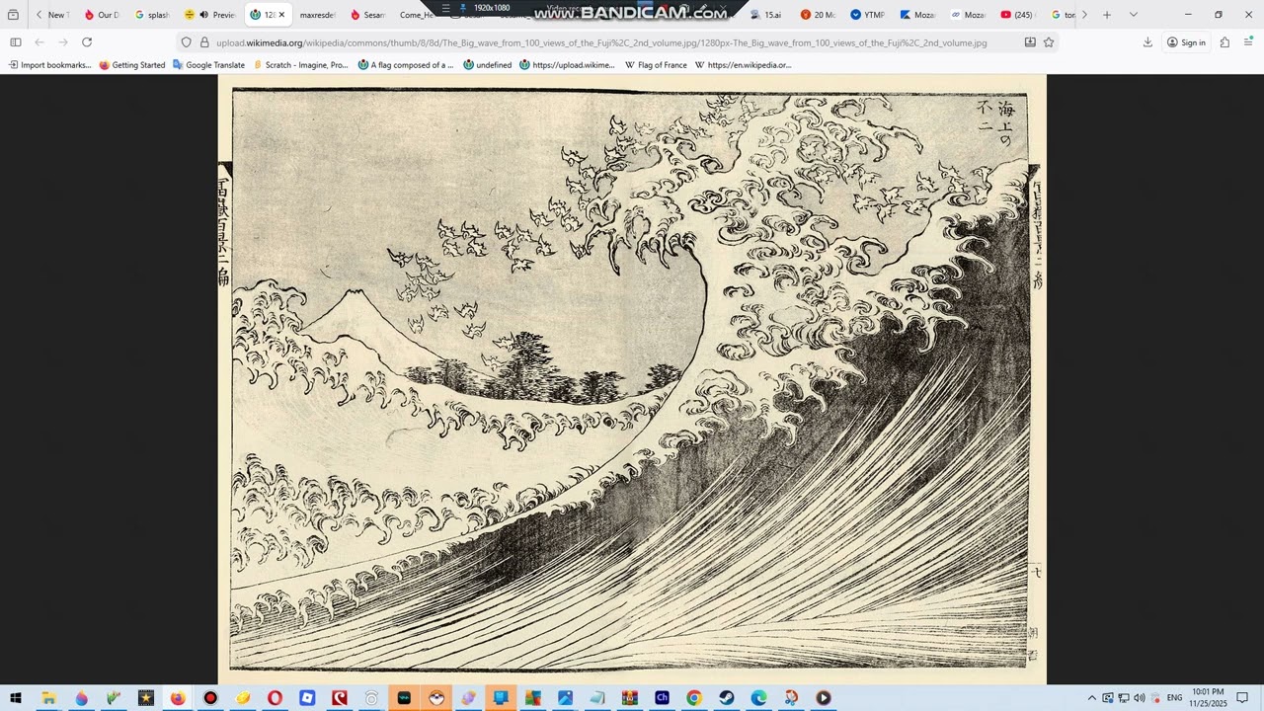This screenshot has height=711, width=1264.
Task: Click the address bar URL
Action: click(601, 42)
